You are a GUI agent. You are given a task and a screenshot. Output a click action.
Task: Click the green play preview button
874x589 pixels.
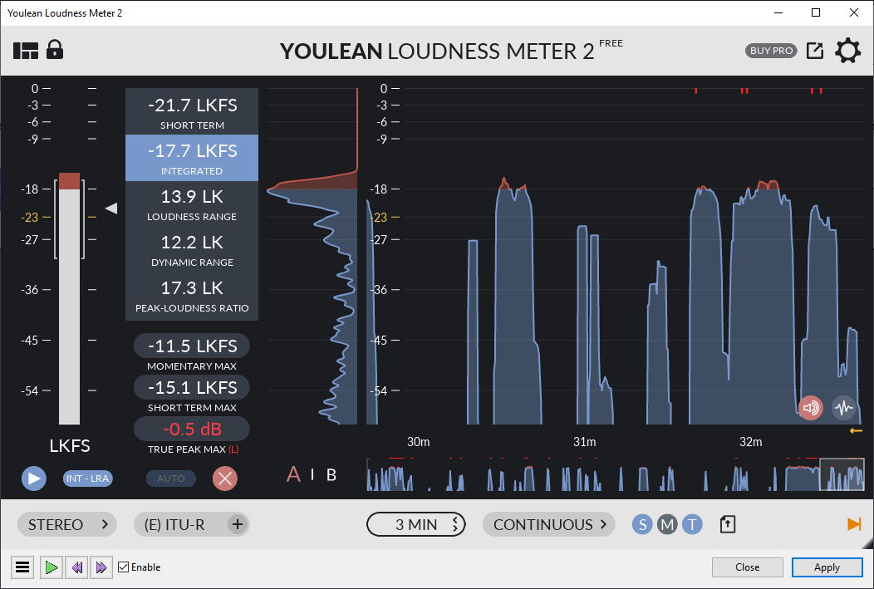point(52,567)
